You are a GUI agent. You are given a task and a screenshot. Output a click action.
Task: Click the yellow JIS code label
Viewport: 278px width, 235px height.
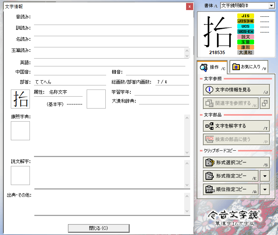click(x=245, y=16)
